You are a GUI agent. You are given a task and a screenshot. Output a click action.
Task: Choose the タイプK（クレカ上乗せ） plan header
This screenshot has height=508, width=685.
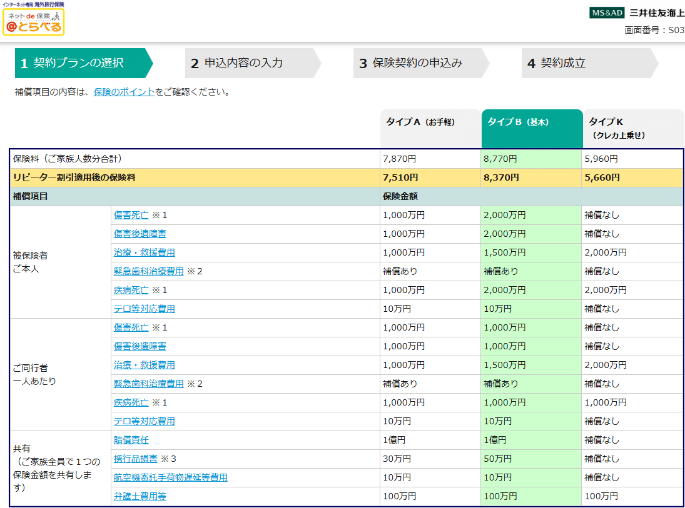tap(634, 128)
